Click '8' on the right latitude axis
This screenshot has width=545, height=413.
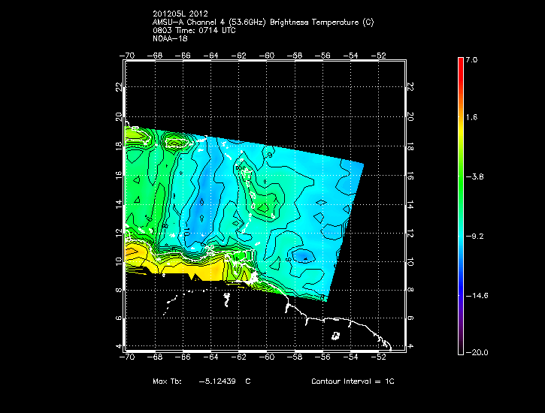[x=410, y=289]
